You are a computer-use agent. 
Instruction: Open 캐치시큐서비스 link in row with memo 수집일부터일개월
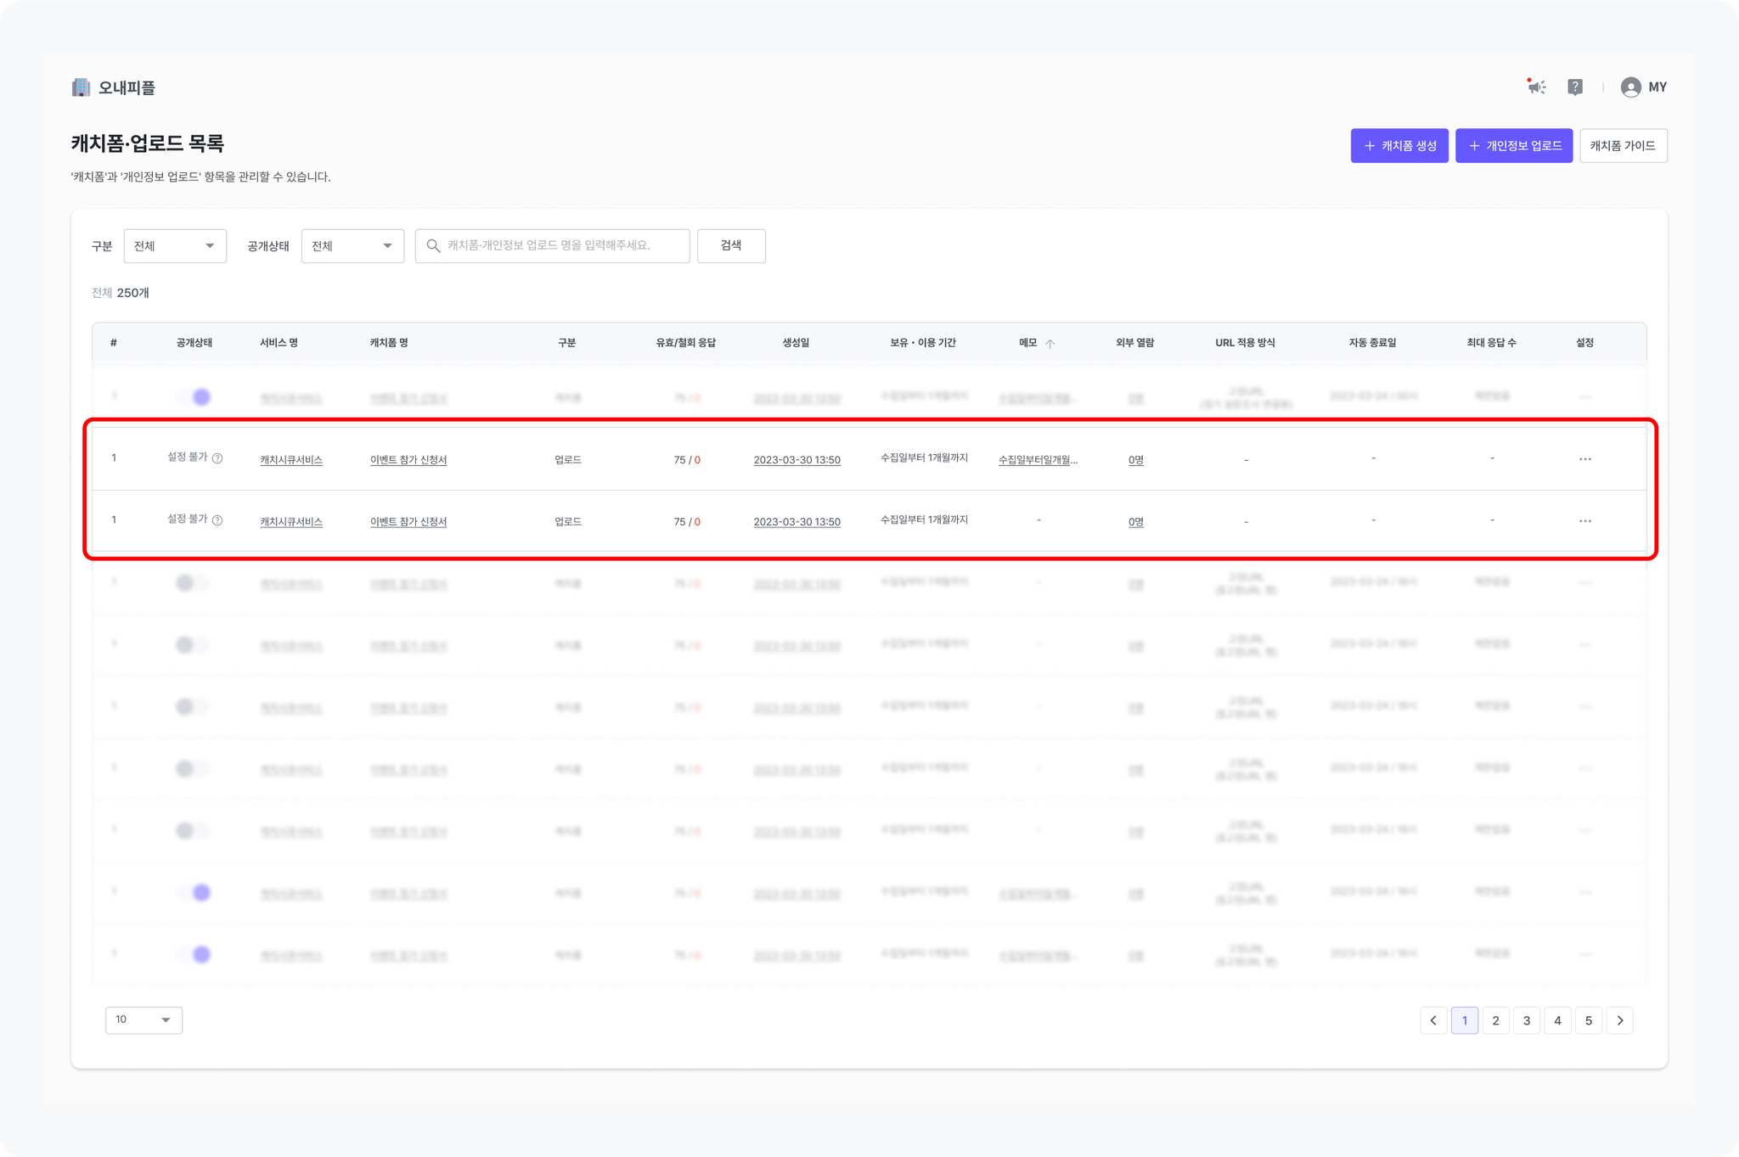tap(291, 460)
